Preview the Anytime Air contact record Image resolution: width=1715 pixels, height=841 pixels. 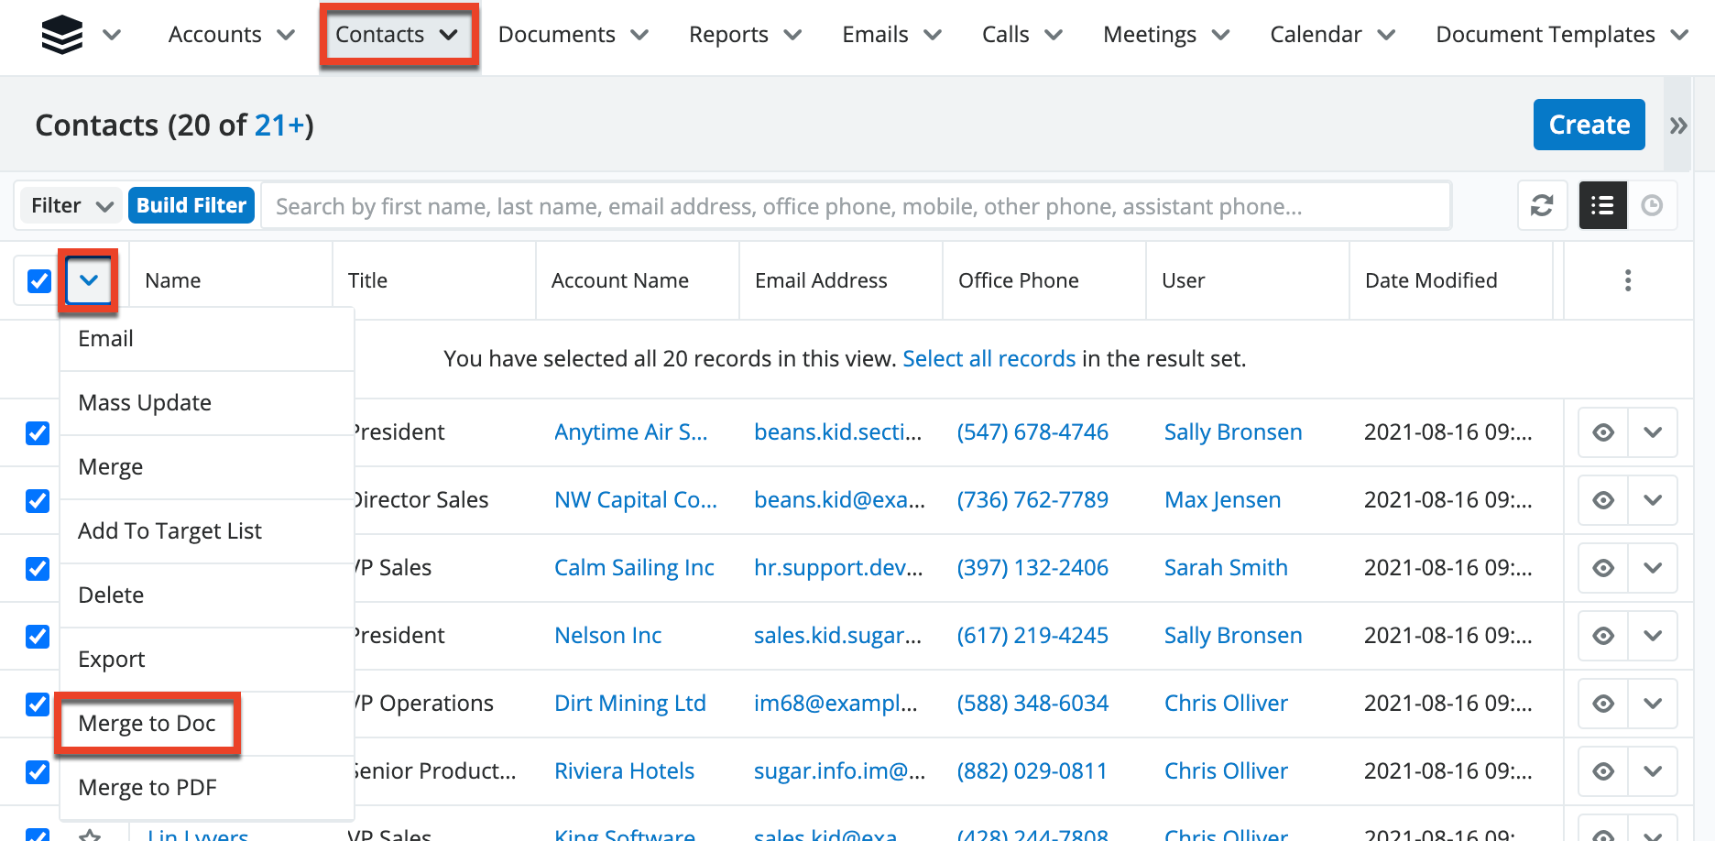(x=1602, y=432)
